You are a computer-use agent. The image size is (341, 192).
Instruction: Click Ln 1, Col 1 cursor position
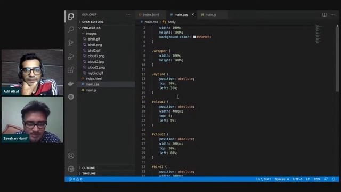pyautogui.click(x=263, y=179)
